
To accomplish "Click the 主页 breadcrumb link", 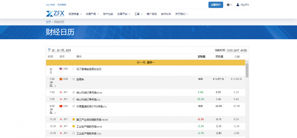I will (x=48, y=22).
